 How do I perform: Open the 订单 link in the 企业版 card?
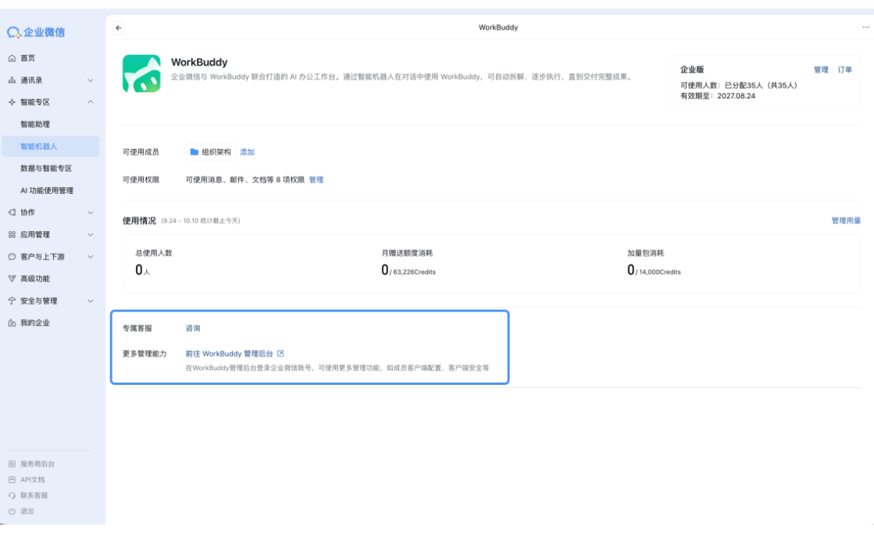(x=845, y=69)
